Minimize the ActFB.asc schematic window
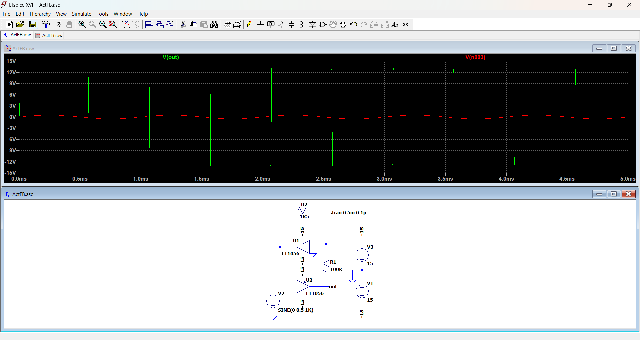The image size is (640, 340). 599,194
